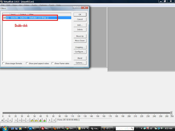Click Cancel in Filters dialog

pos(80,19)
